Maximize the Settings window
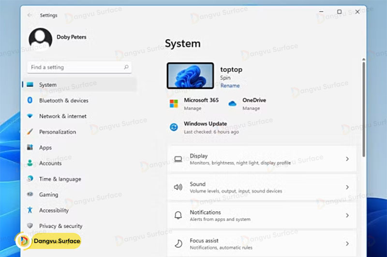The width and height of the screenshot is (387, 257). [x=340, y=12]
